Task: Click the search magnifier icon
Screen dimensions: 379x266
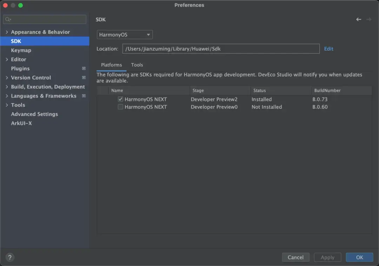Action: (8, 19)
